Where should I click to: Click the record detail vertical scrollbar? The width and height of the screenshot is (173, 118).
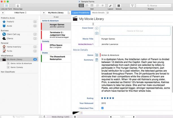pyautogui.click(x=172, y=59)
